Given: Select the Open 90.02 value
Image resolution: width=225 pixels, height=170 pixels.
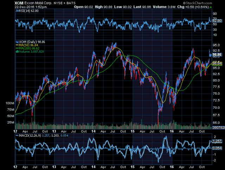Looking at the screenshot, I should [x=84, y=7].
